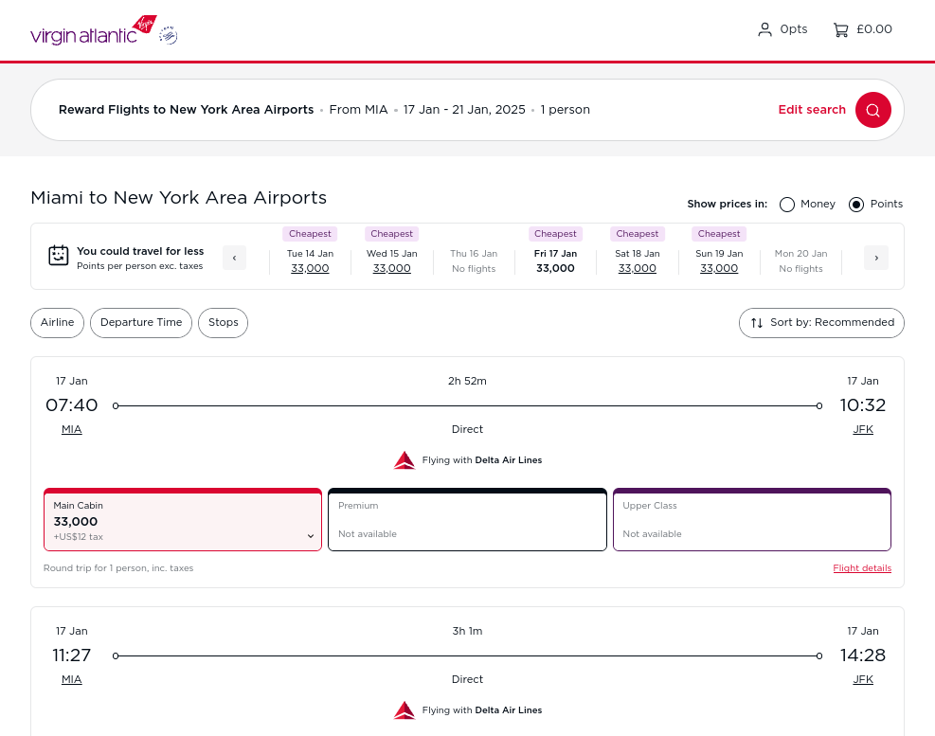Select Points price display radio
This screenshot has width=935, height=736.
(856, 205)
